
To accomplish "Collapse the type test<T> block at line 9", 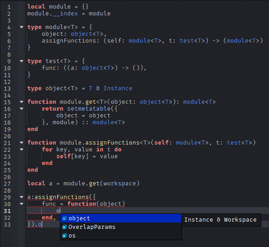I will click(x=21, y=61).
